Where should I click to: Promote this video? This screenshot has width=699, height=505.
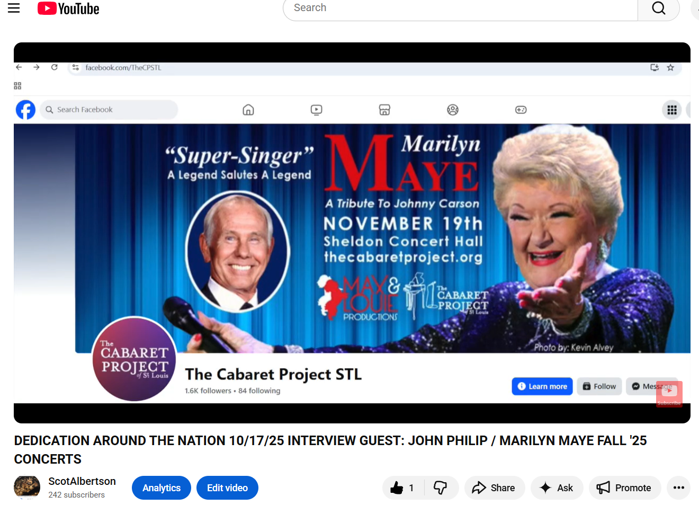(x=624, y=488)
